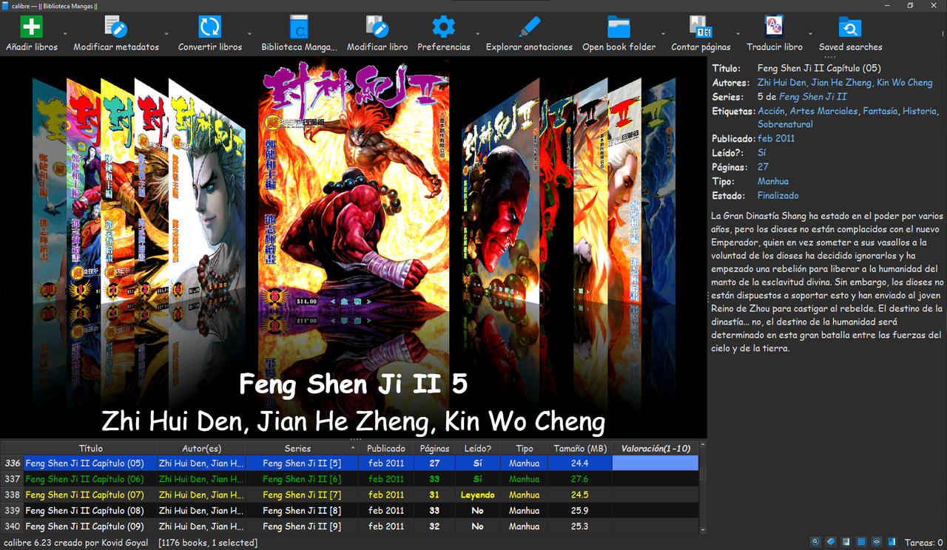The width and height of the screenshot is (947, 550).
Task: Open the Biblioteca Manga library icon
Action: click(x=299, y=27)
